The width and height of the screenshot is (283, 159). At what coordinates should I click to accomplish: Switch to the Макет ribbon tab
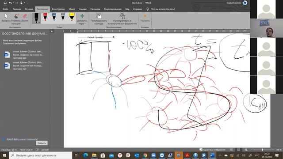(x=72, y=9)
